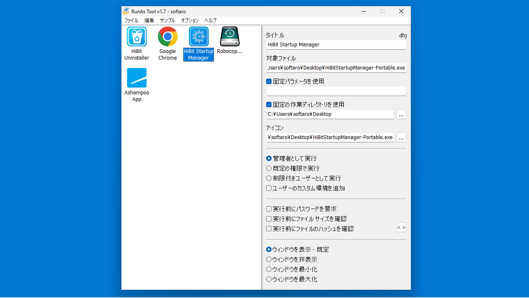Viewport: 529px width, 298px height.
Task: Click the working directory path field
Action: click(330, 114)
